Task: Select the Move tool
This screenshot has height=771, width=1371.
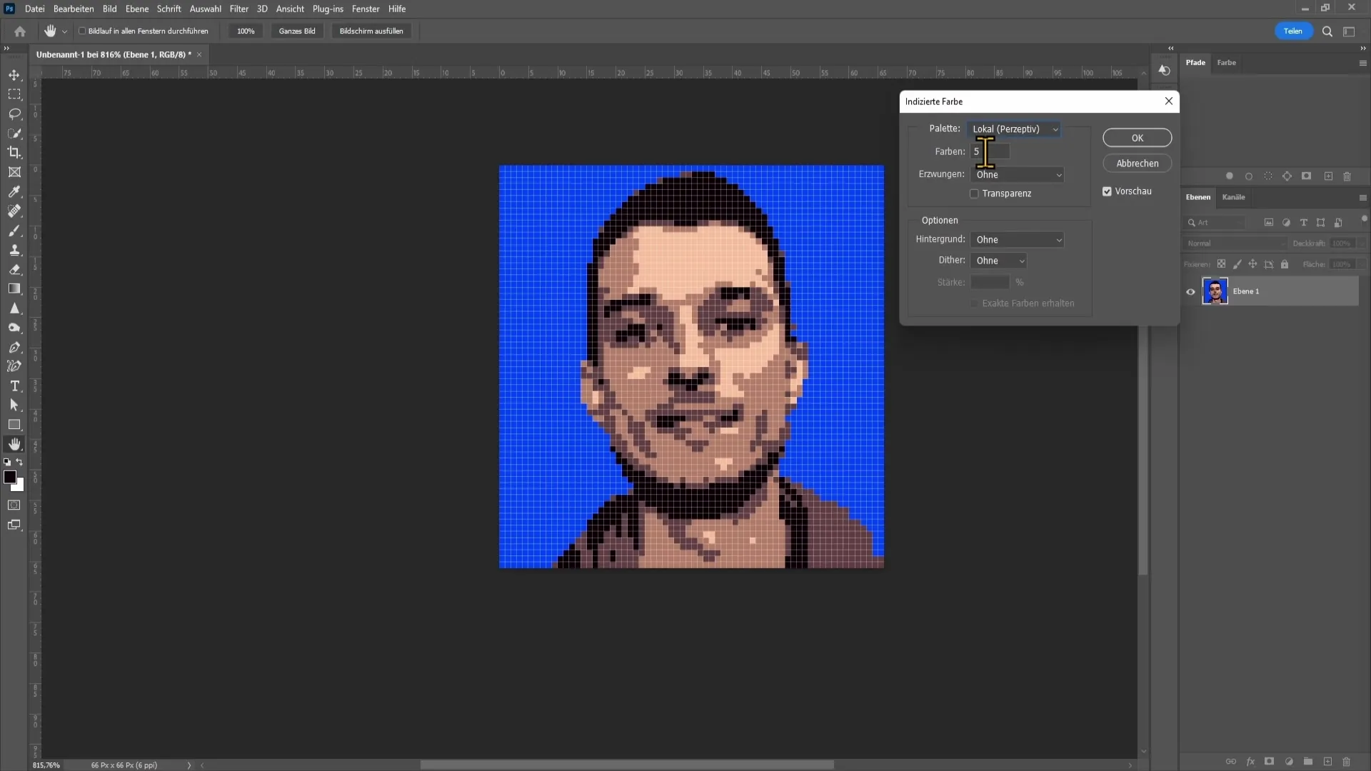Action: pyautogui.click(x=14, y=75)
